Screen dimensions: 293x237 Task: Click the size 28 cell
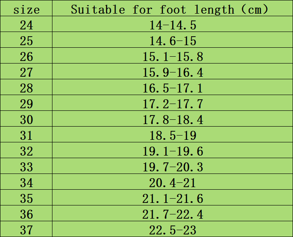26,88
